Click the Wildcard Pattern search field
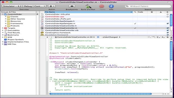The width and height of the screenshot is (174, 98). [148, 6]
